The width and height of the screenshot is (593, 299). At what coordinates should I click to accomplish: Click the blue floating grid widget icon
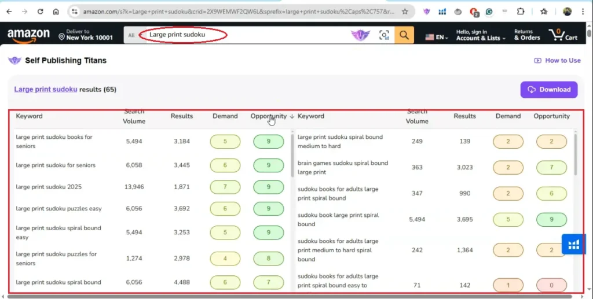click(574, 244)
